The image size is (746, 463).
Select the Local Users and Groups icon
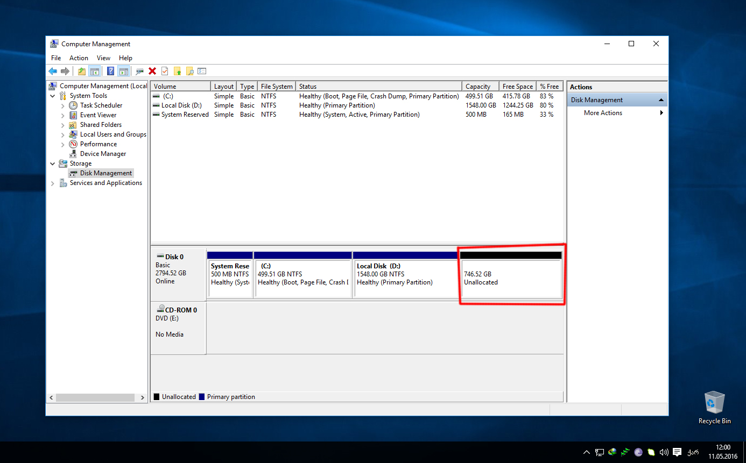73,134
